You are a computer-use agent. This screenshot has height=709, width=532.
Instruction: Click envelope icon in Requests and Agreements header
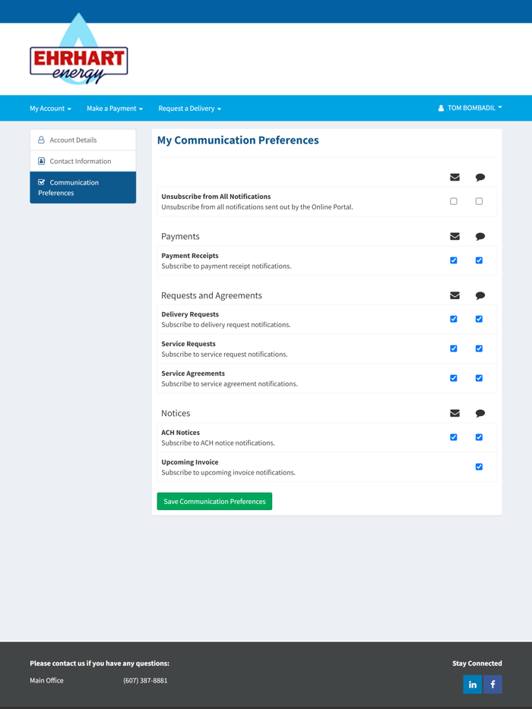[x=454, y=295]
